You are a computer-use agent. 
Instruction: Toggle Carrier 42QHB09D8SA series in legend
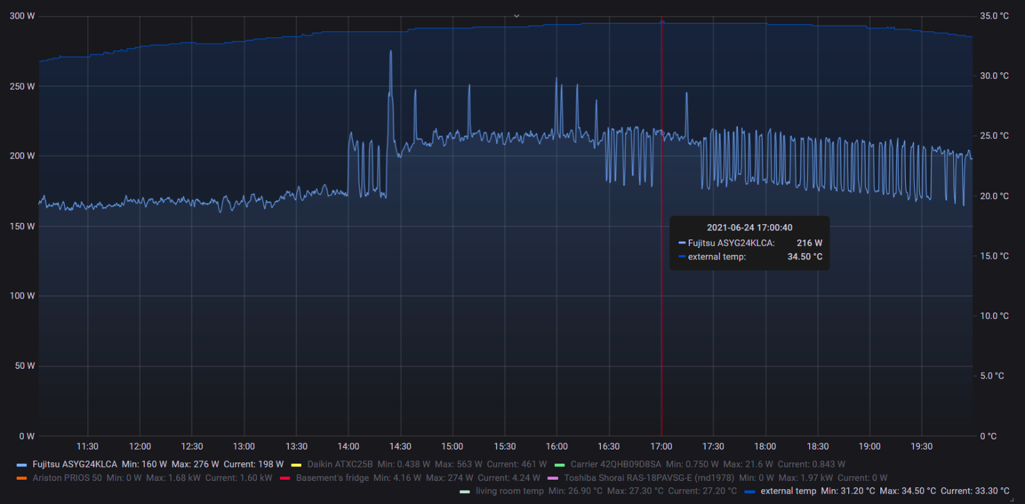[616, 464]
